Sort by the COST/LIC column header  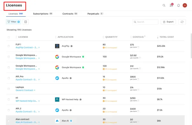click(x=138, y=37)
